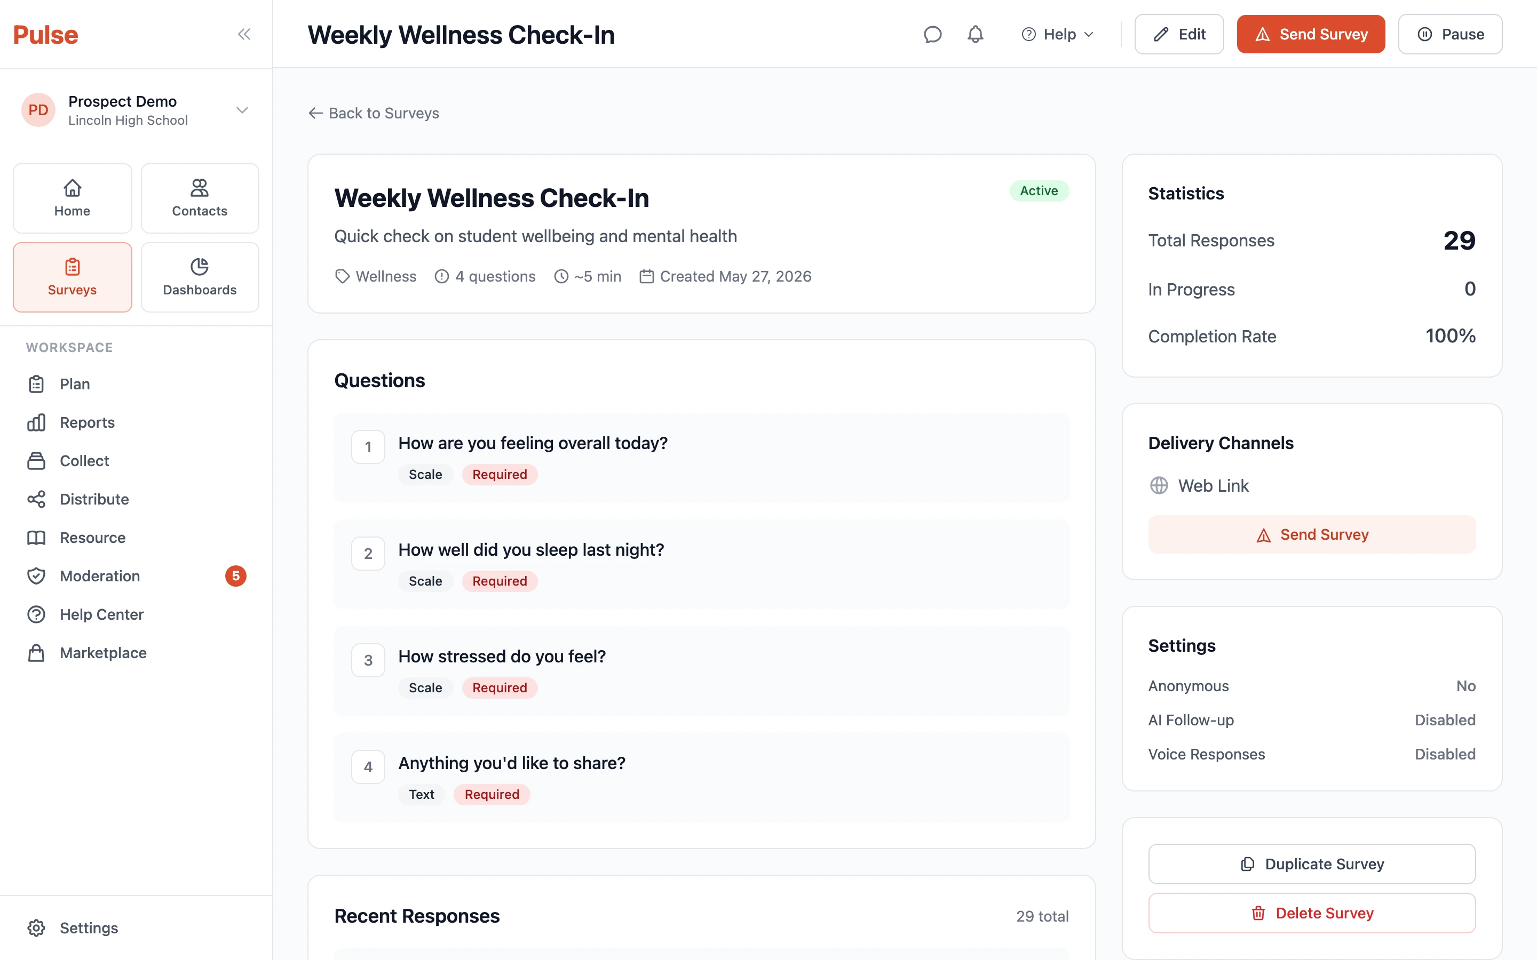
Task: Click Required tag on question 4
Action: pyautogui.click(x=492, y=794)
